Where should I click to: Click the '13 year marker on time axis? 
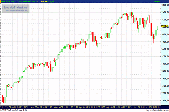pos(6,107)
